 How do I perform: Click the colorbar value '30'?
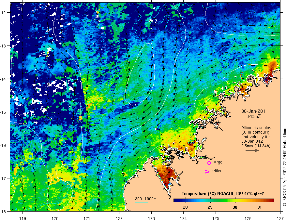235,207
